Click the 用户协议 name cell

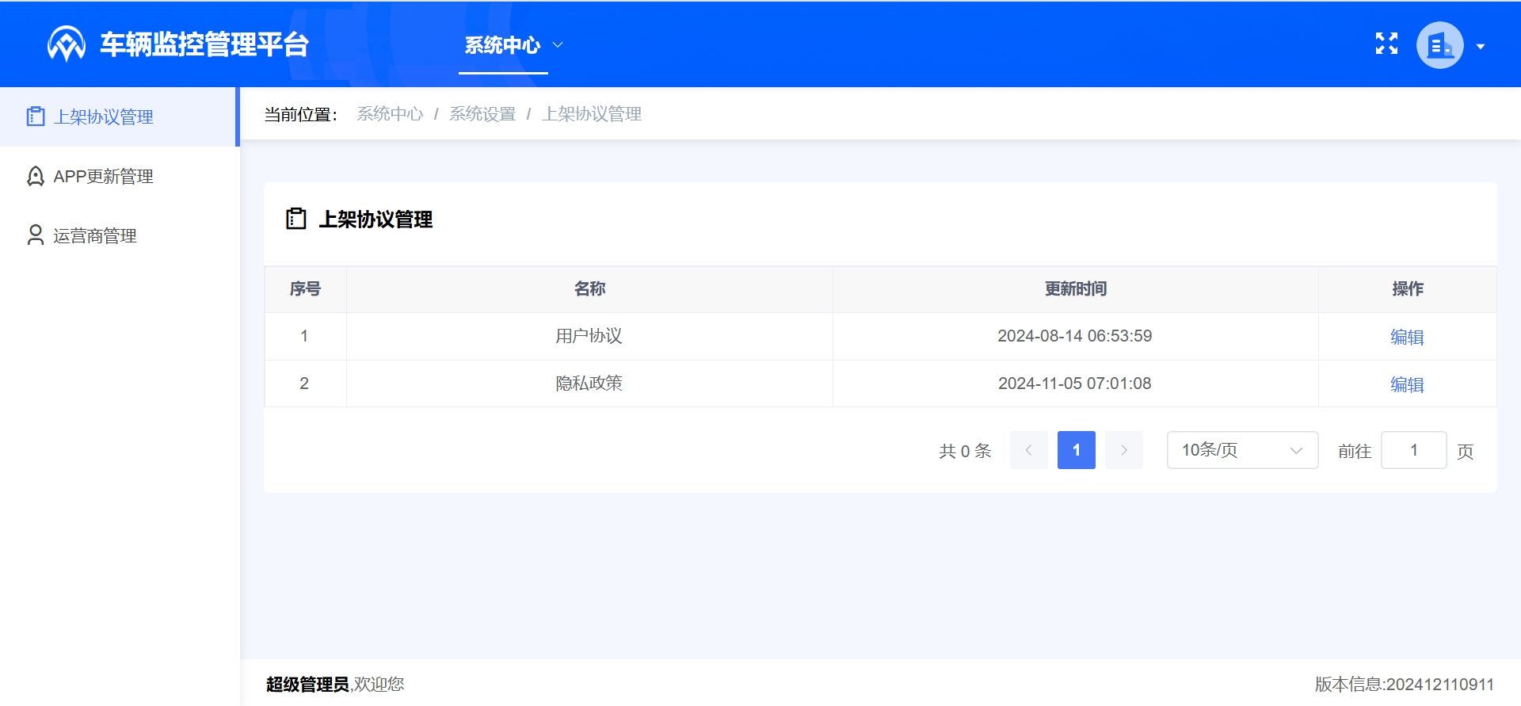[589, 336]
